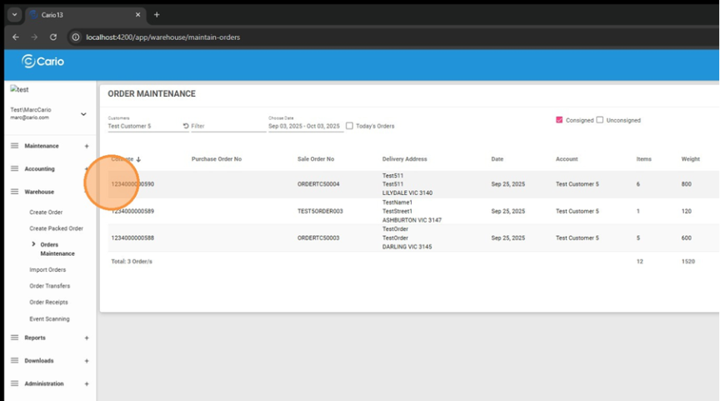Reload the page with browser refresh icon
Image resolution: width=720 pixels, height=401 pixels.
pyautogui.click(x=54, y=37)
